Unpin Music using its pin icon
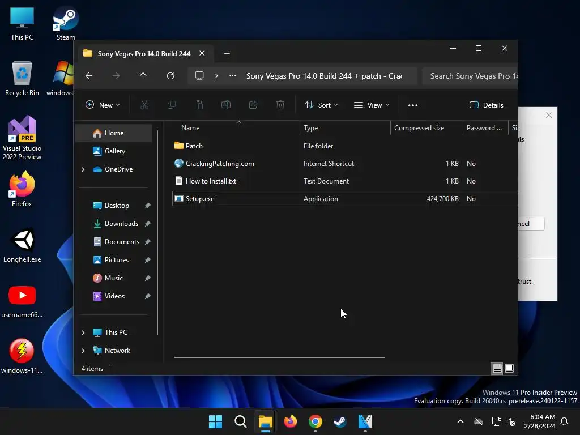 [148, 278]
